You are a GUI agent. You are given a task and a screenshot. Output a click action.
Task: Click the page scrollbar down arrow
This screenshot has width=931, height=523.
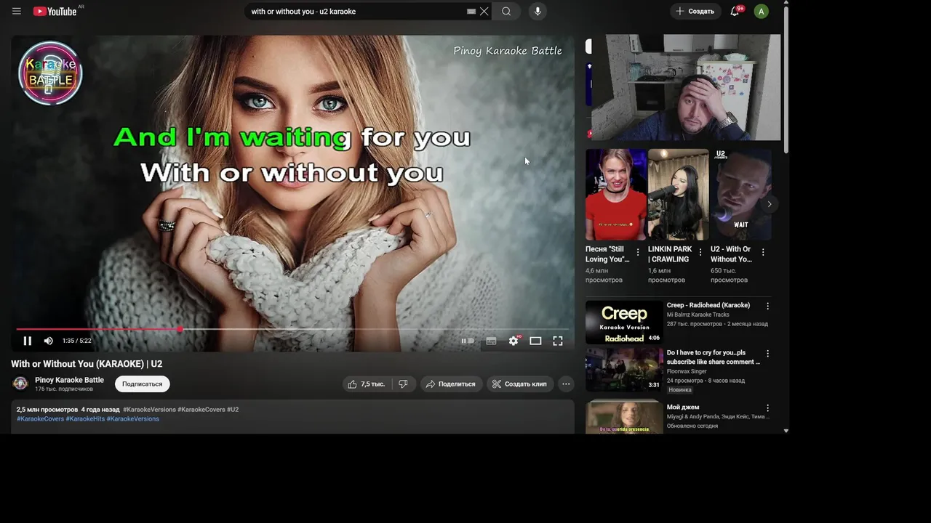click(786, 431)
